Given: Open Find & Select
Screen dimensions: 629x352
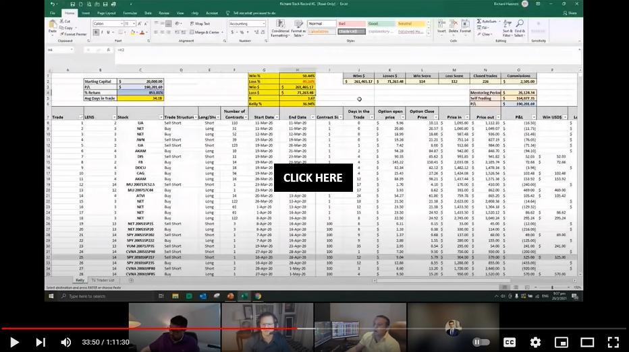Looking at the screenshot, I should pos(520,28).
